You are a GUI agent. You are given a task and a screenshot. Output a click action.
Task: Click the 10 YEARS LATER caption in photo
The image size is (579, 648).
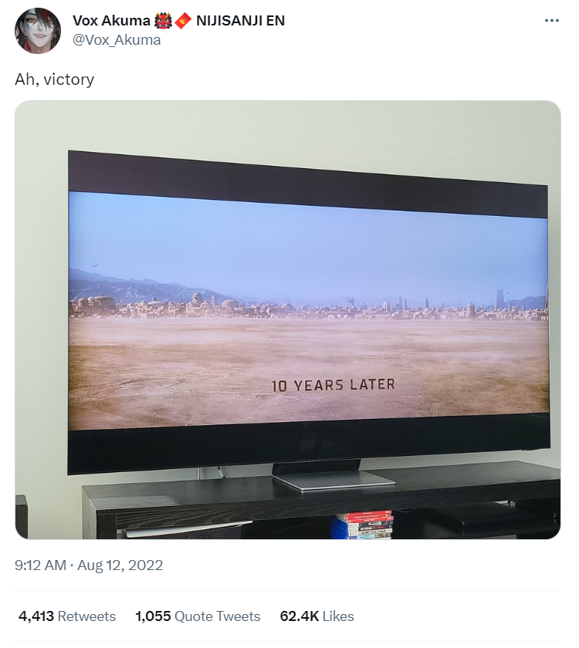[334, 385]
